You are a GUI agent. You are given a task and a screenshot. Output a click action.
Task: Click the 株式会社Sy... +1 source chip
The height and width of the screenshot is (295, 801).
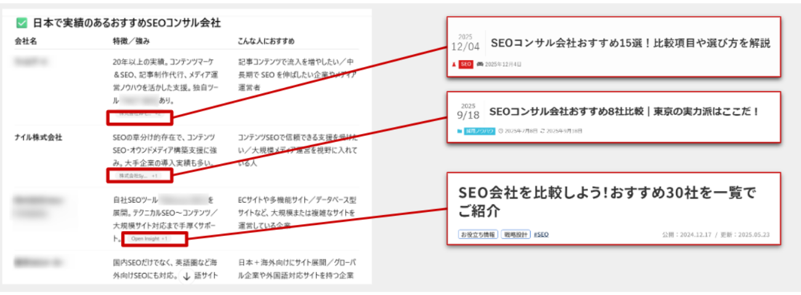click(x=139, y=176)
